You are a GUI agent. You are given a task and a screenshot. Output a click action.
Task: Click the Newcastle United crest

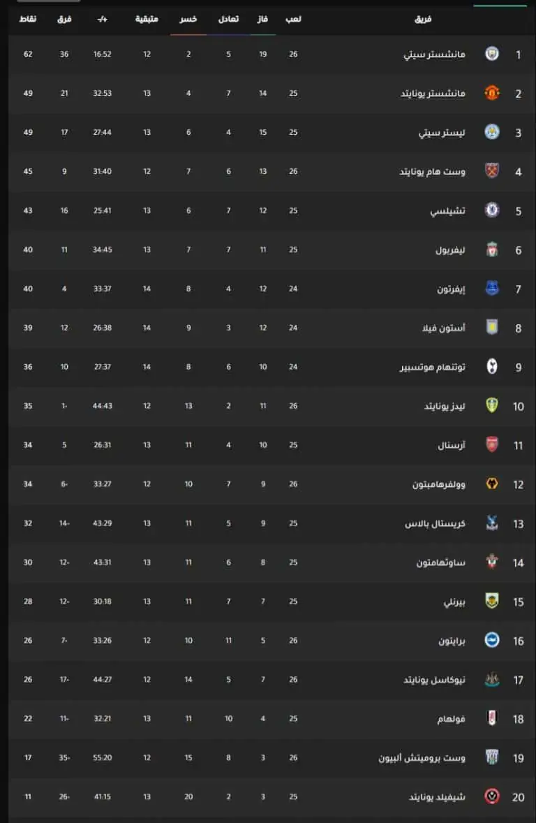point(492,680)
